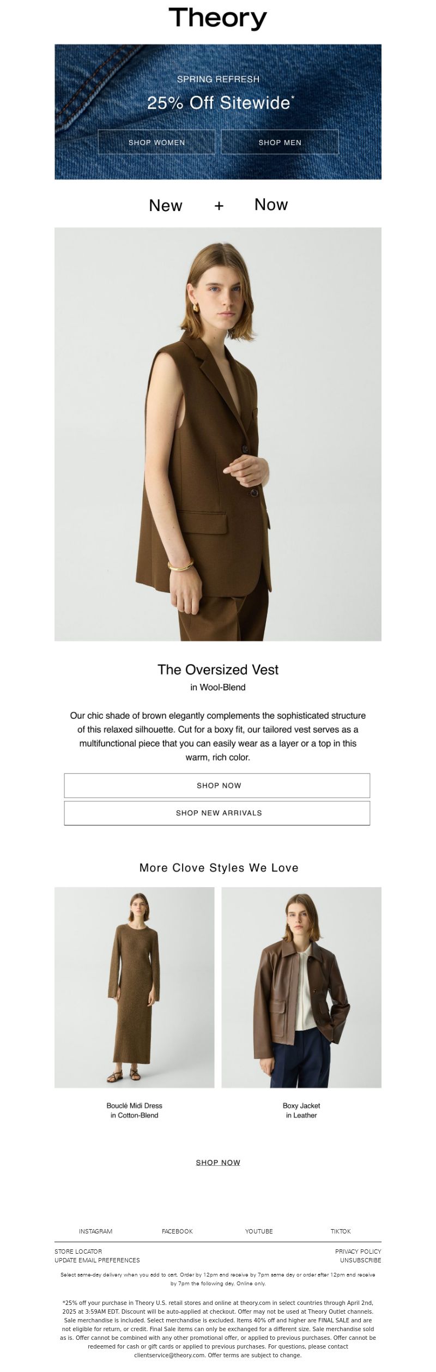Open the Bouclé Midi Dress image
This screenshot has width=436, height=1372.
[x=135, y=987]
